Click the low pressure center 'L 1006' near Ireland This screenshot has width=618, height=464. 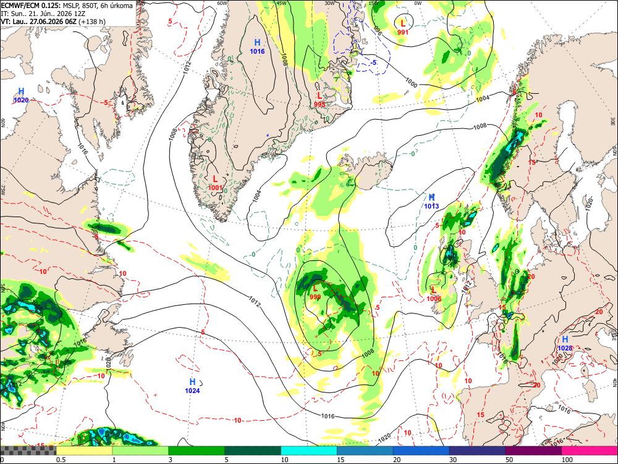(434, 294)
